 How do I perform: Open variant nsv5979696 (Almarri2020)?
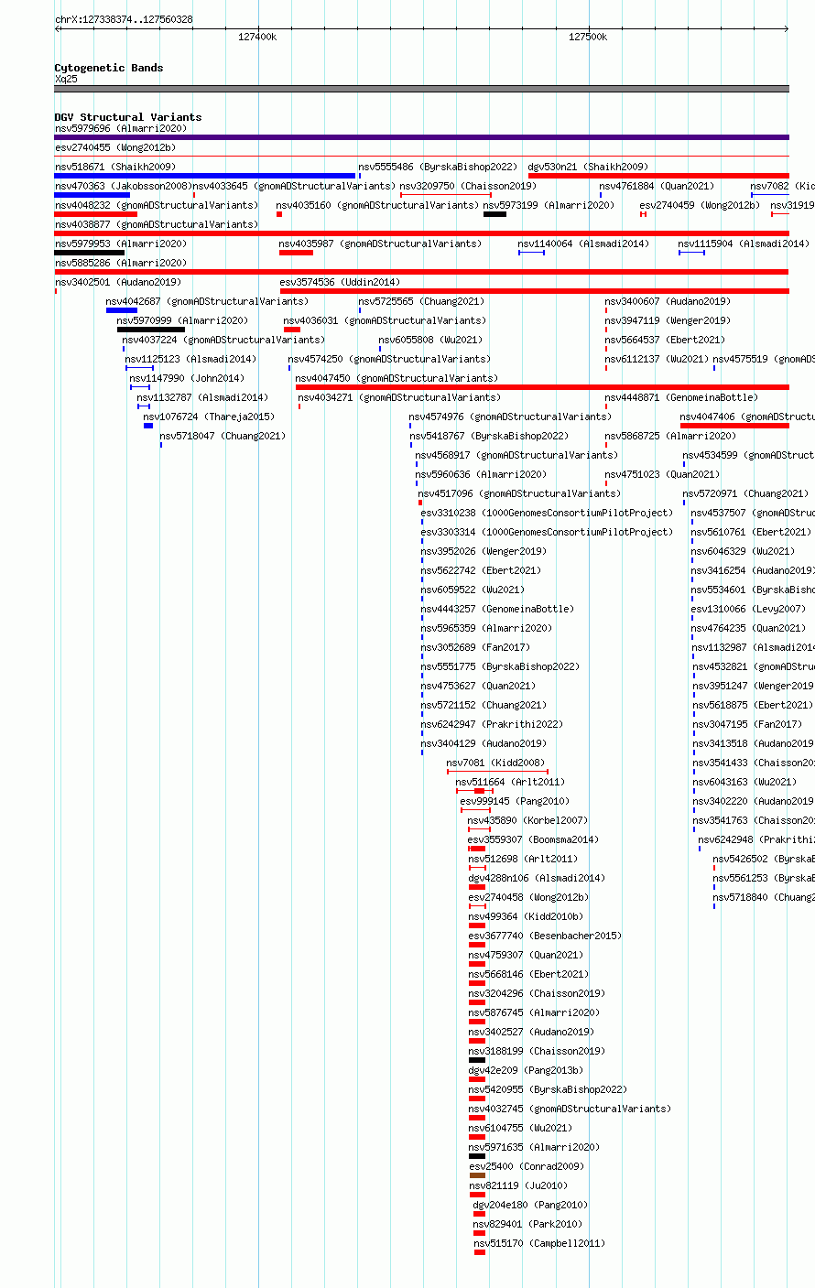(x=121, y=128)
